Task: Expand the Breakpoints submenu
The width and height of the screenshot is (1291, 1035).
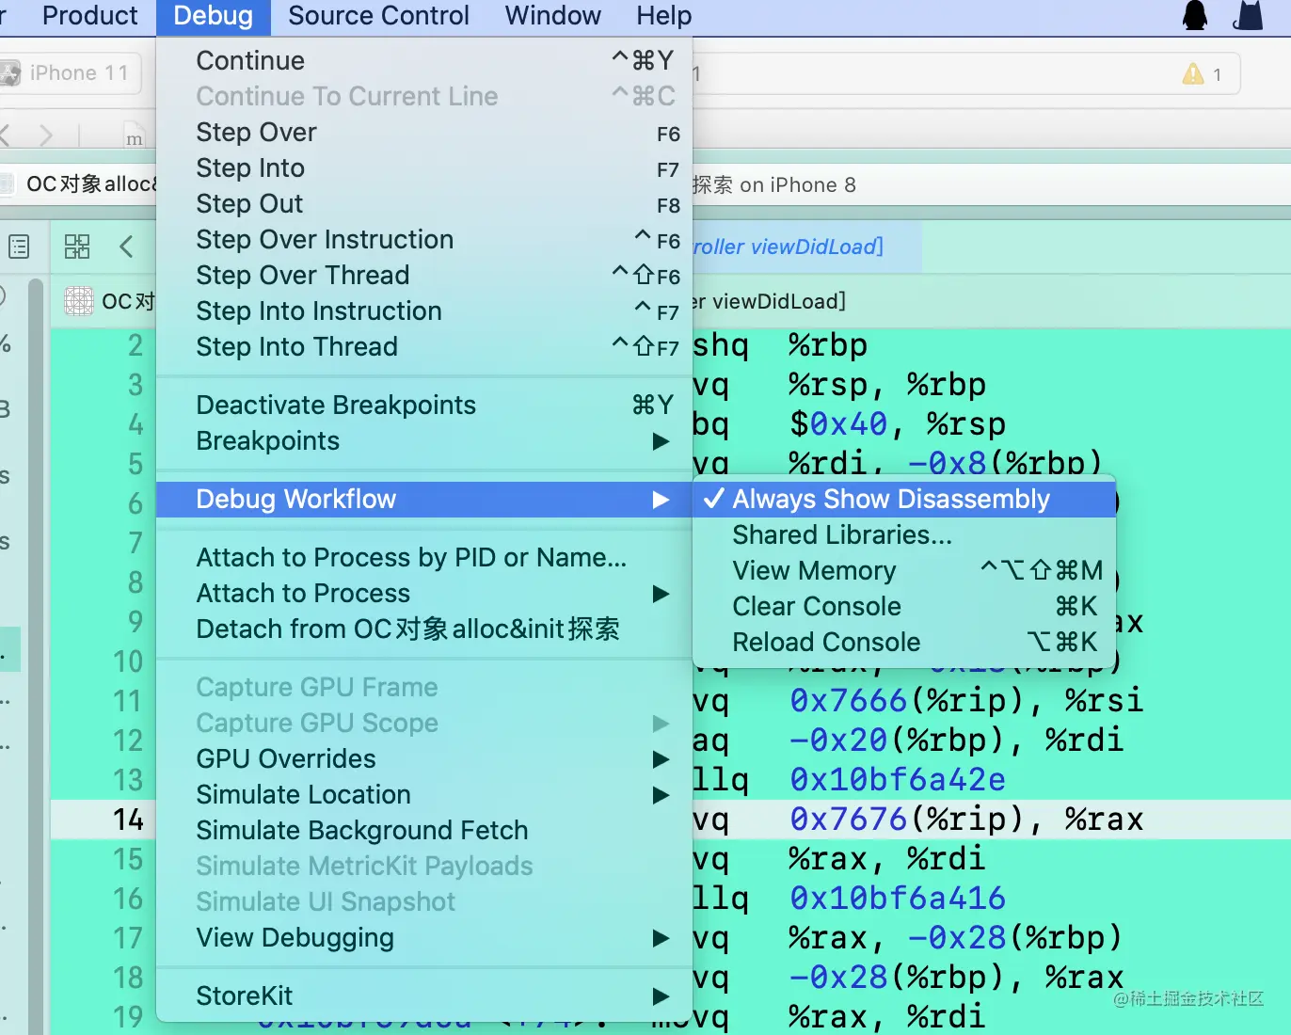Action: coord(661,441)
